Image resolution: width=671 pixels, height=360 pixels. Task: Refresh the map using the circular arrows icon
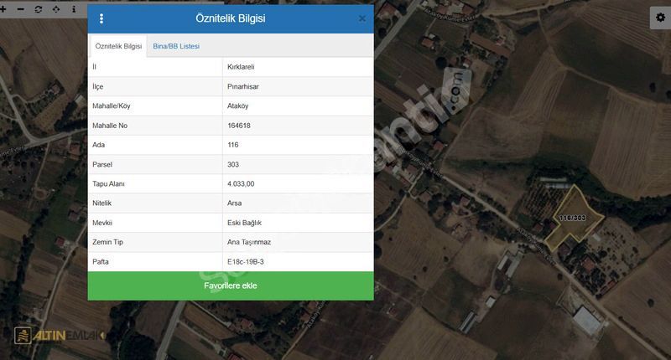point(39,9)
